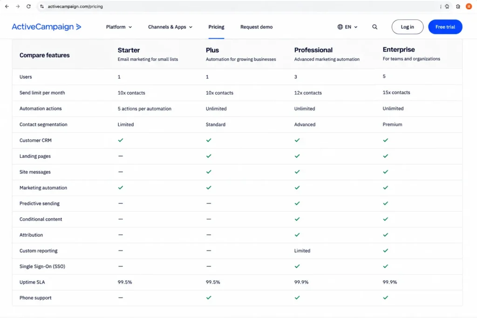Click the '12x contacts' cell

point(308,93)
